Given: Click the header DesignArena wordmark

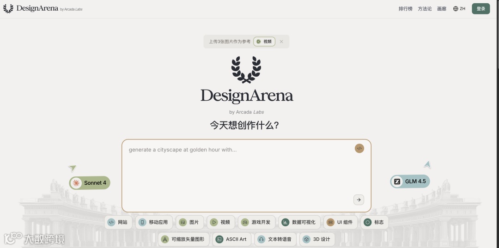Looking at the screenshot, I should (37, 8).
